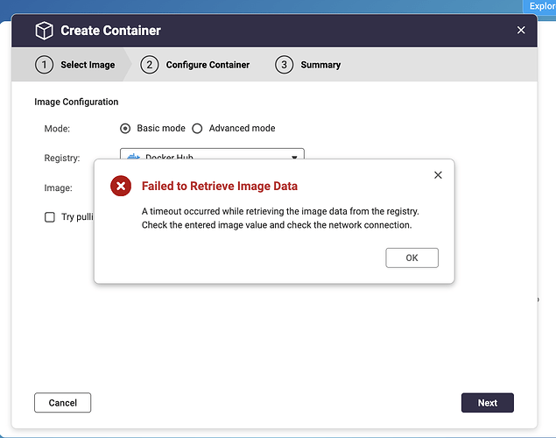Image resolution: width=556 pixels, height=438 pixels.
Task: Click the Registry dropdown arrow
Action: point(295,156)
